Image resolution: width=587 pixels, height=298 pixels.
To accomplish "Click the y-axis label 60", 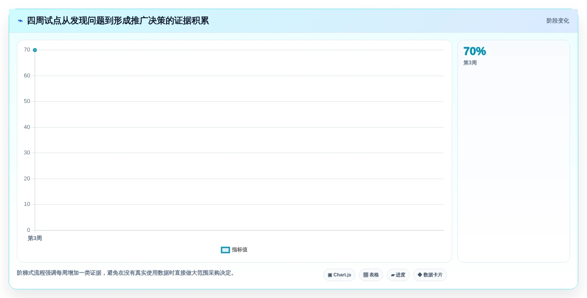I will 27,76.
